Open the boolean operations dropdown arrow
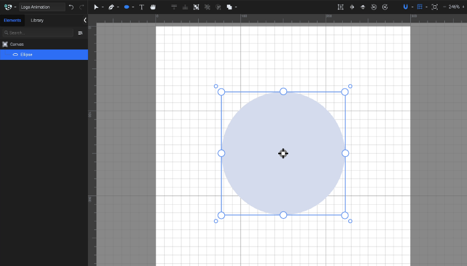The image size is (467, 266). (x=236, y=7)
